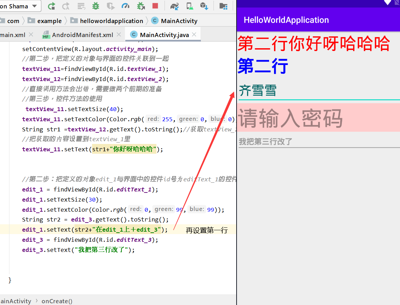Viewport: 400px width, 305px height.
Task: Open SDK Manager cube icon
Action: pyautogui.click(x=204, y=6)
